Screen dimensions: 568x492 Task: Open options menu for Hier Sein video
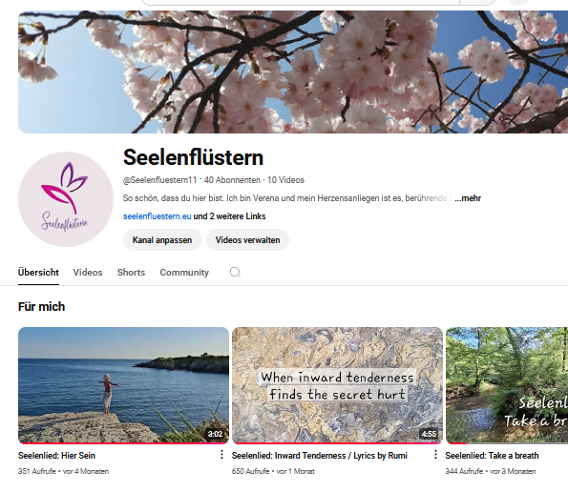pyautogui.click(x=221, y=455)
